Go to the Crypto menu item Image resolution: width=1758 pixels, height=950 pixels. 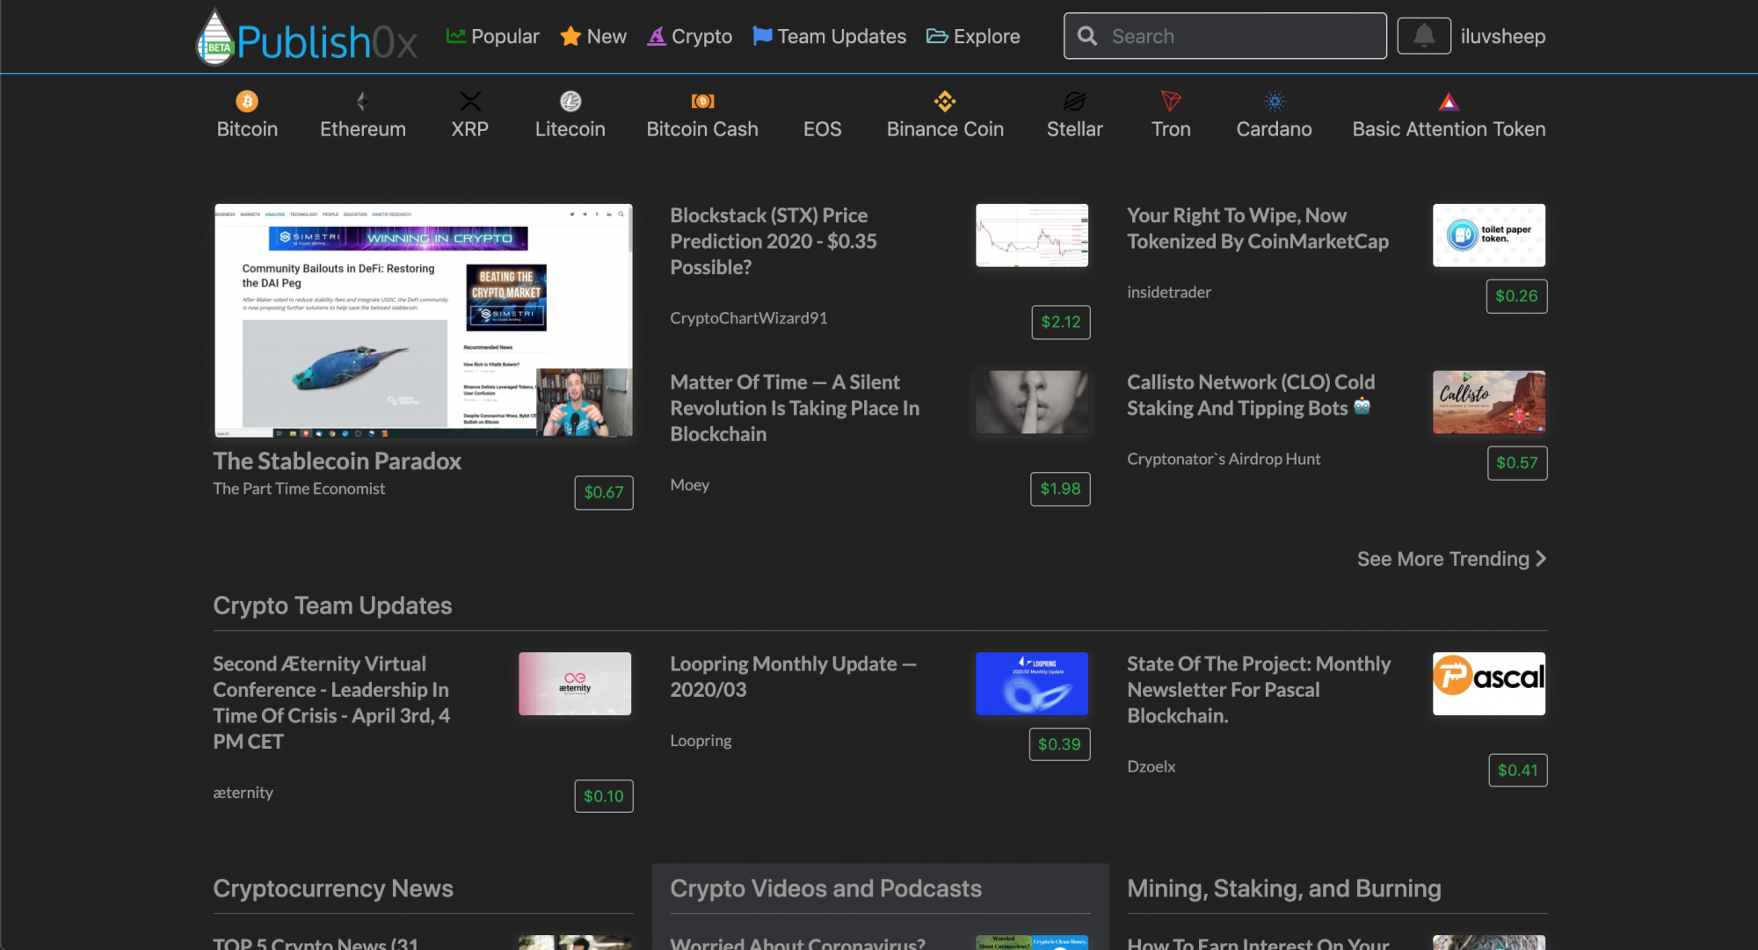tap(690, 36)
